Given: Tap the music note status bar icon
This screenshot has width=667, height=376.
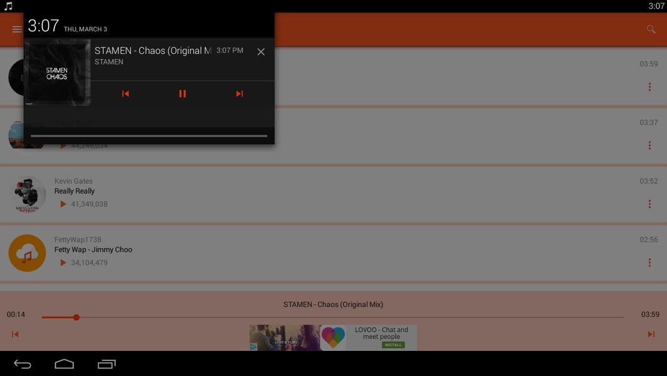Looking at the screenshot, I should [x=8, y=6].
